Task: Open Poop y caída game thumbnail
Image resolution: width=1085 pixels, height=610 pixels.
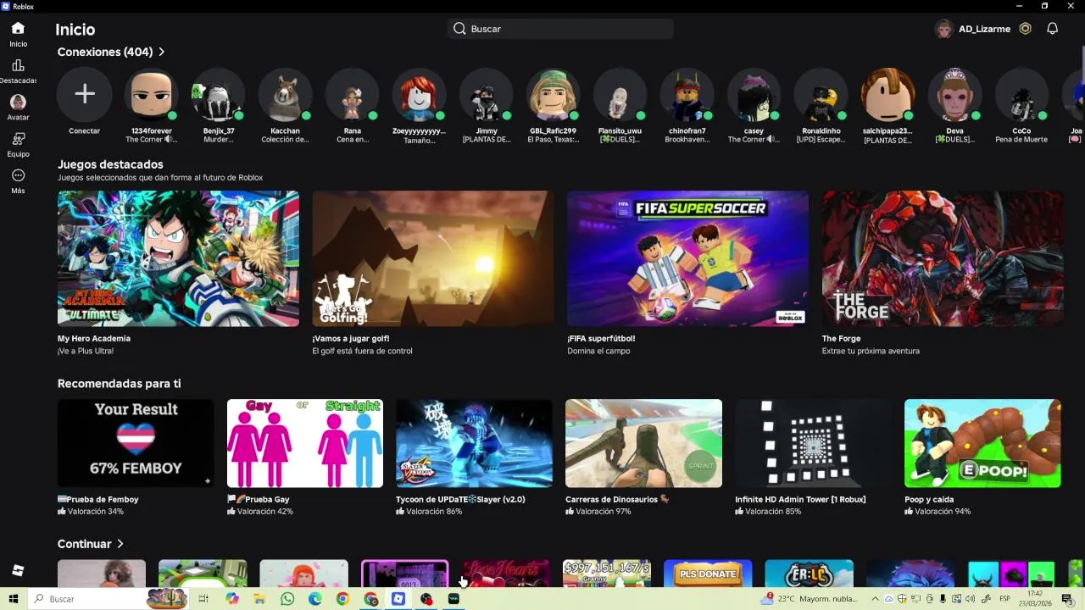Action: [x=982, y=443]
